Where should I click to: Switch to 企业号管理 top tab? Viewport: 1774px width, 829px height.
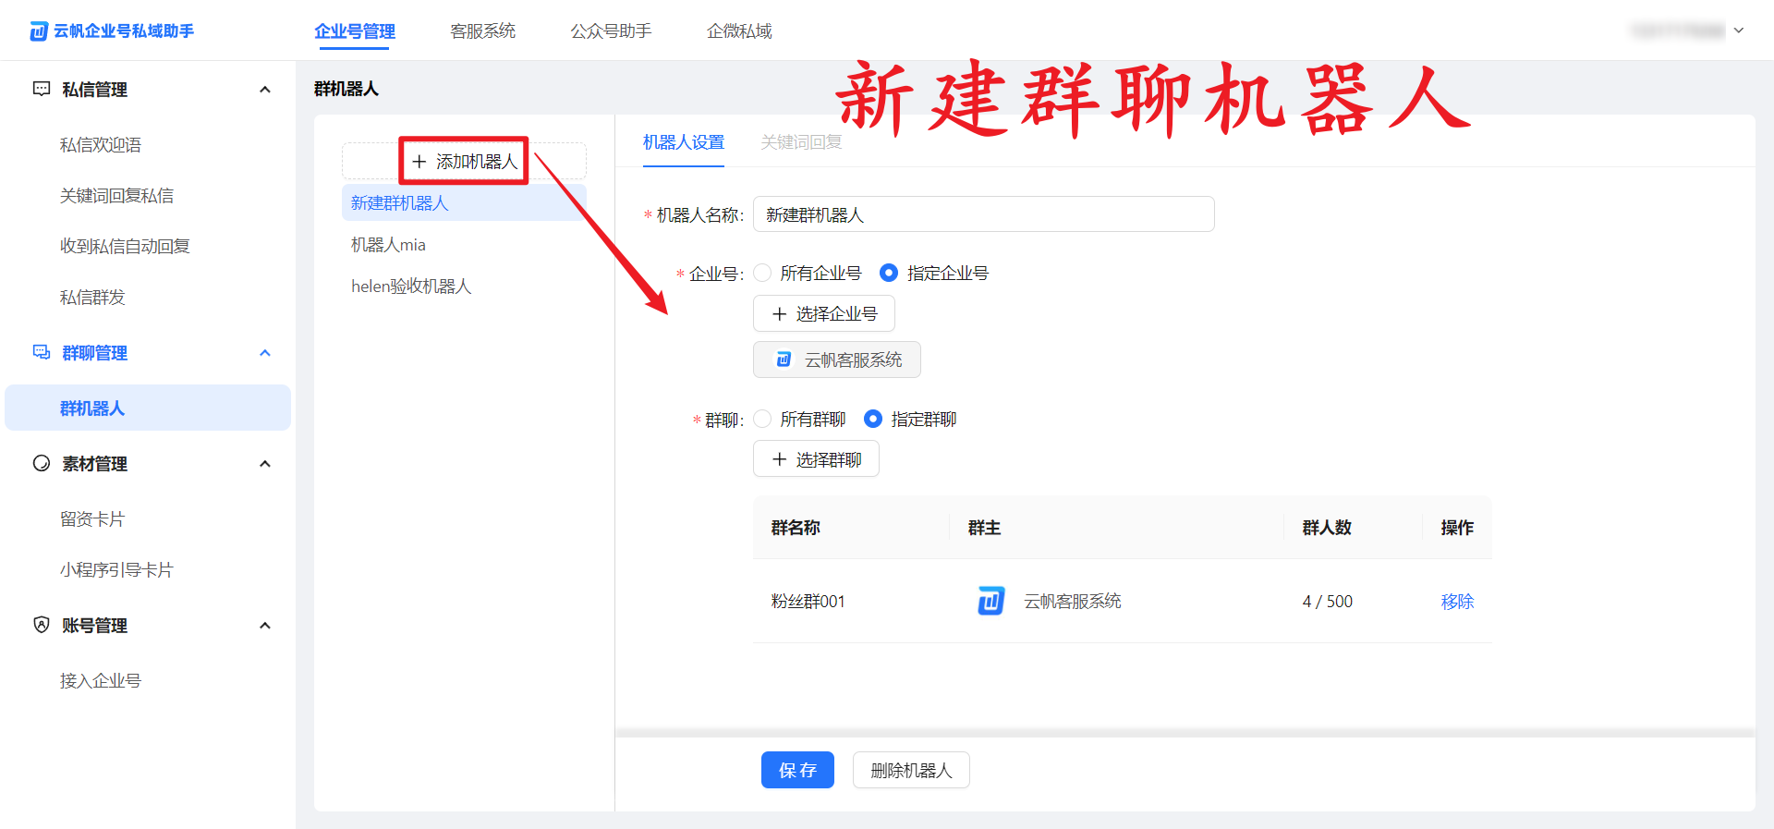(x=355, y=31)
